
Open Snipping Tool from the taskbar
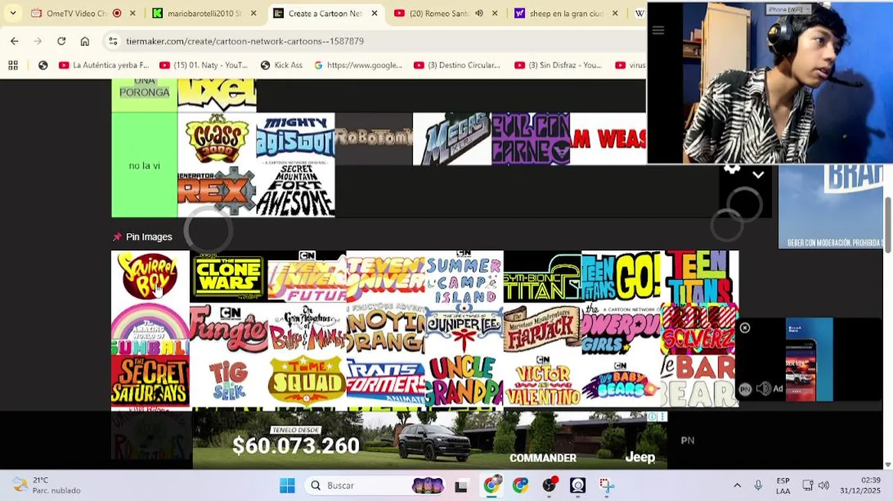(x=606, y=486)
